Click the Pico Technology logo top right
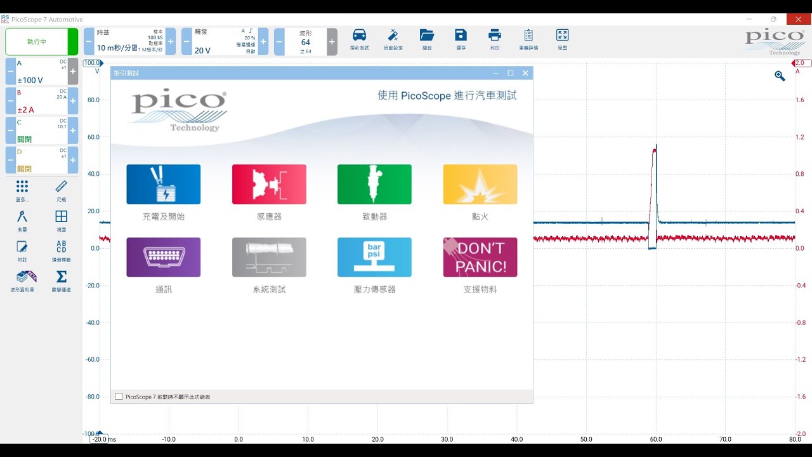The height and width of the screenshot is (457, 812). (775, 42)
